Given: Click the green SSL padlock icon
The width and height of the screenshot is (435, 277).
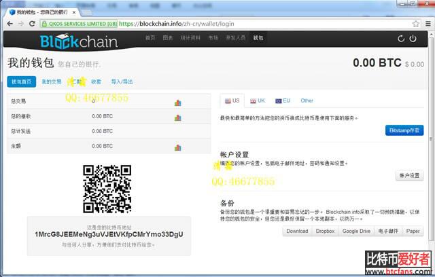Looking at the screenshot, I should click(x=44, y=24).
